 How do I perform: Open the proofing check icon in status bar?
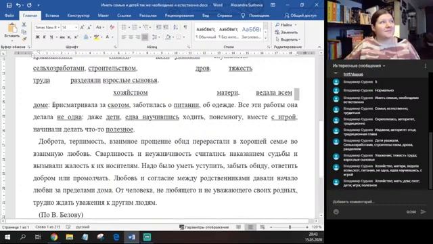pyautogui.click(x=68, y=227)
